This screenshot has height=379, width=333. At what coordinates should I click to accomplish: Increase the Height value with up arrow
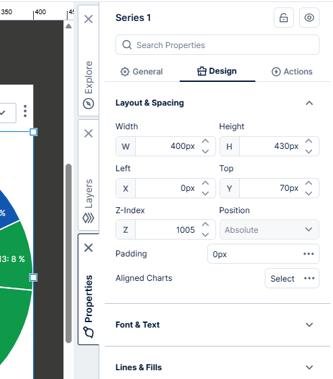click(x=309, y=141)
